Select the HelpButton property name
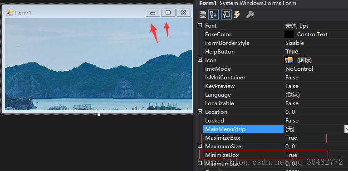Image resolution: width=348 pixels, height=171 pixels. tap(220, 51)
